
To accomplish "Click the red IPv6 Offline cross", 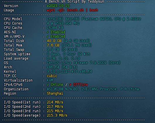I will (x=70, y=85).
